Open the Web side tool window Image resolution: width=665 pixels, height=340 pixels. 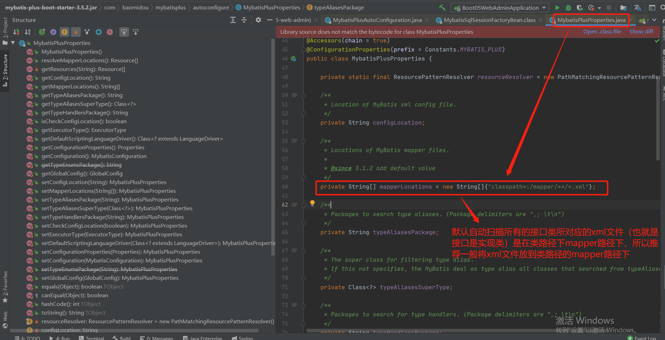click(5, 320)
